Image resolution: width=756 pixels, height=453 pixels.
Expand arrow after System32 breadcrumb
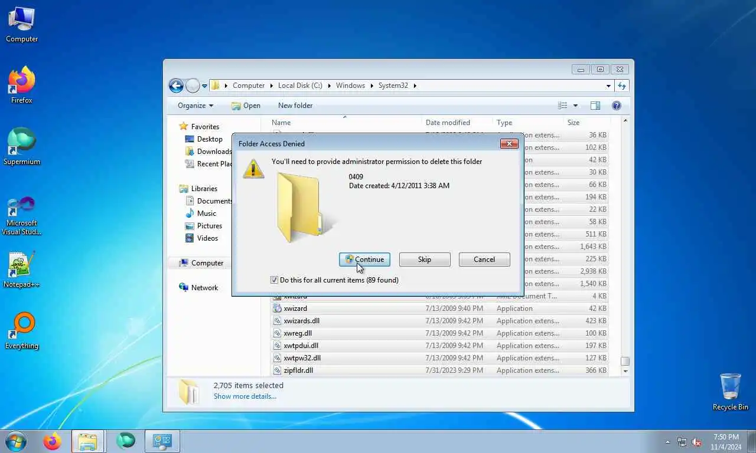(415, 86)
